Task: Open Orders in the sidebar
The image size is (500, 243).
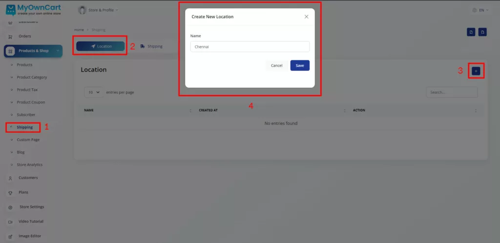Action: (25, 36)
